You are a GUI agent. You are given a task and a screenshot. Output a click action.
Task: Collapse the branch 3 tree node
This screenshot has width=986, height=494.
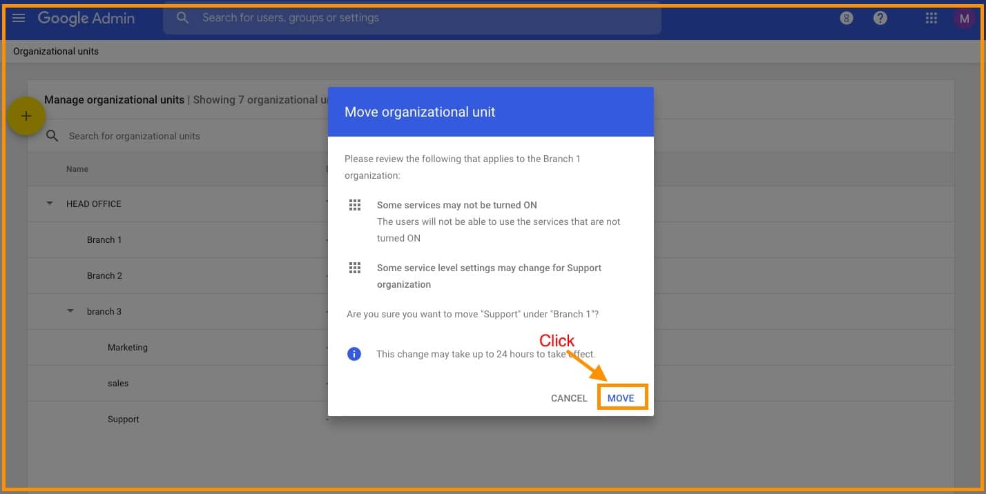click(70, 311)
